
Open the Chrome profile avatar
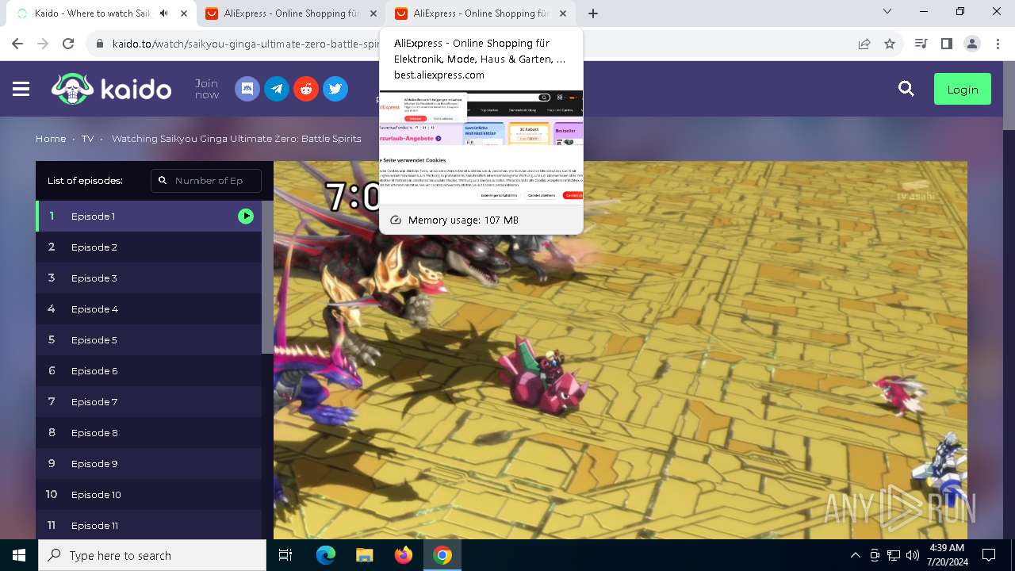point(972,44)
